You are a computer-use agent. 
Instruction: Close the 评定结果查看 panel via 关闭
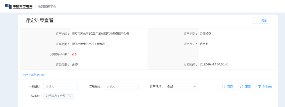pyautogui.click(x=261, y=21)
